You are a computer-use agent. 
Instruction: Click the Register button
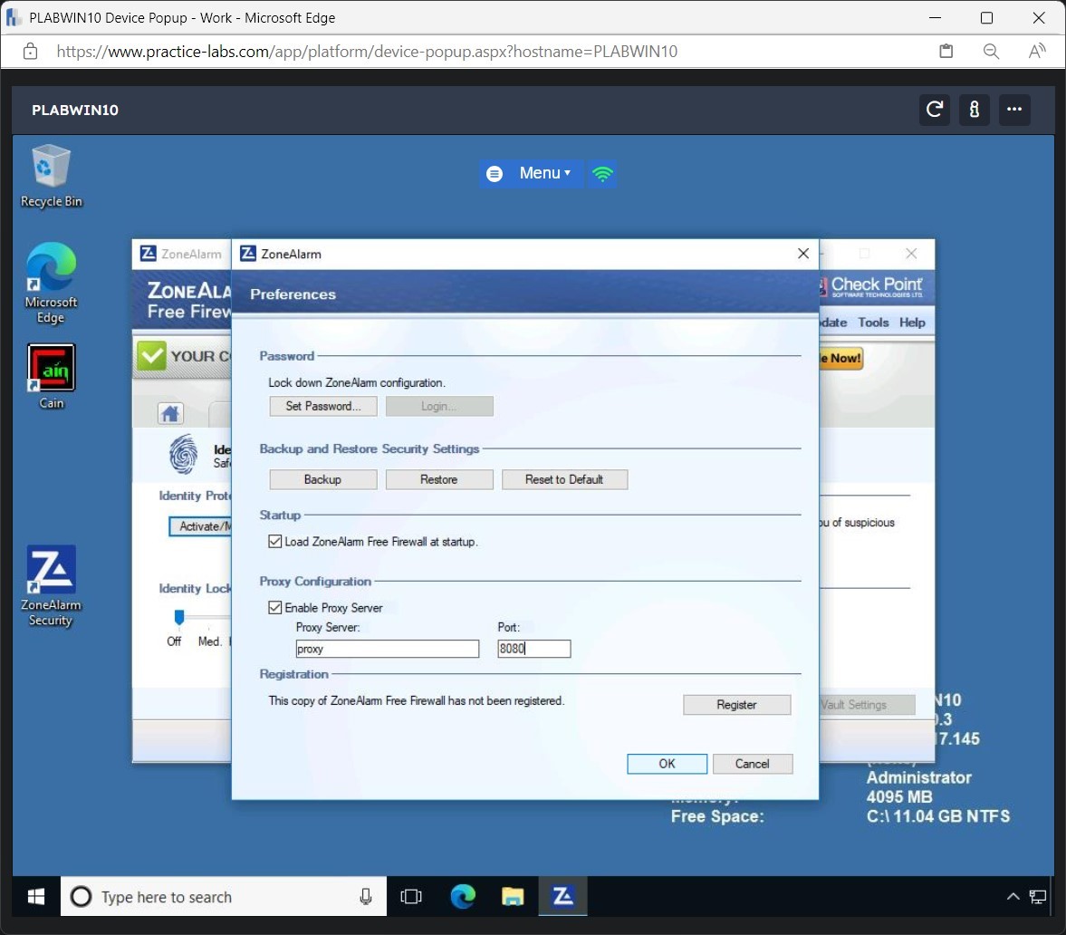(x=736, y=705)
